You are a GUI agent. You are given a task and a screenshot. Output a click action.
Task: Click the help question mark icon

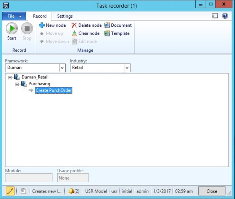[225, 16]
